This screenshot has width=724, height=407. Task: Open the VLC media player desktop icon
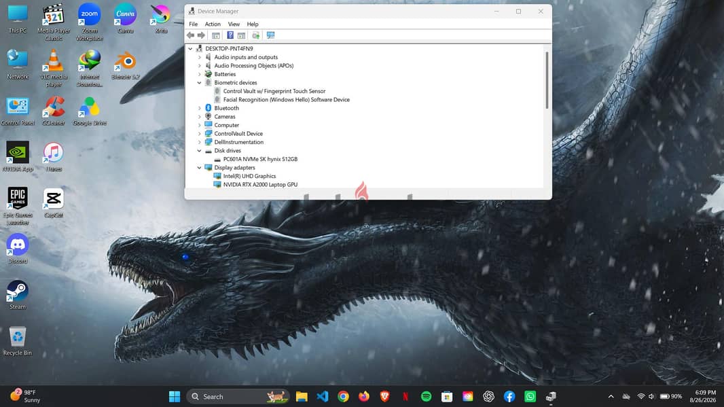pyautogui.click(x=54, y=68)
